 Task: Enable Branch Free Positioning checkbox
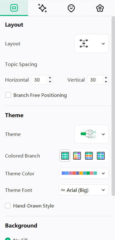(x=8, y=95)
